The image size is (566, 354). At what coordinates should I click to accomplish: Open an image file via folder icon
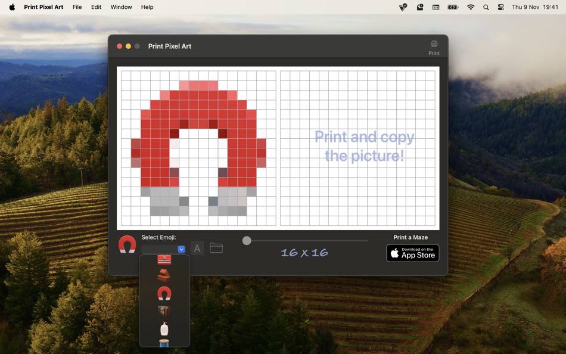(216, 248)
